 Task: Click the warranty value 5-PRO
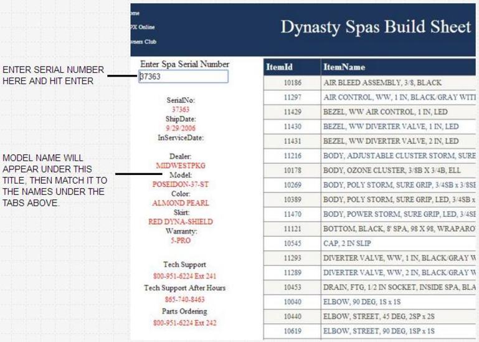[x=181, y=240]
